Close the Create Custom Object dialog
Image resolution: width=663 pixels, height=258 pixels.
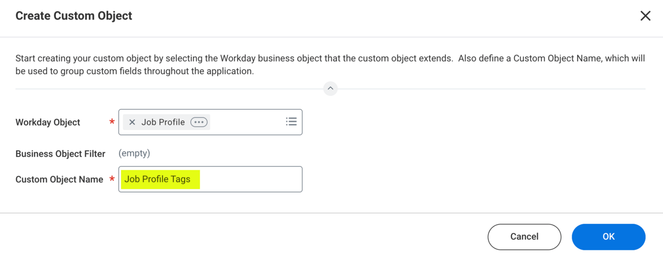[645, 16]
